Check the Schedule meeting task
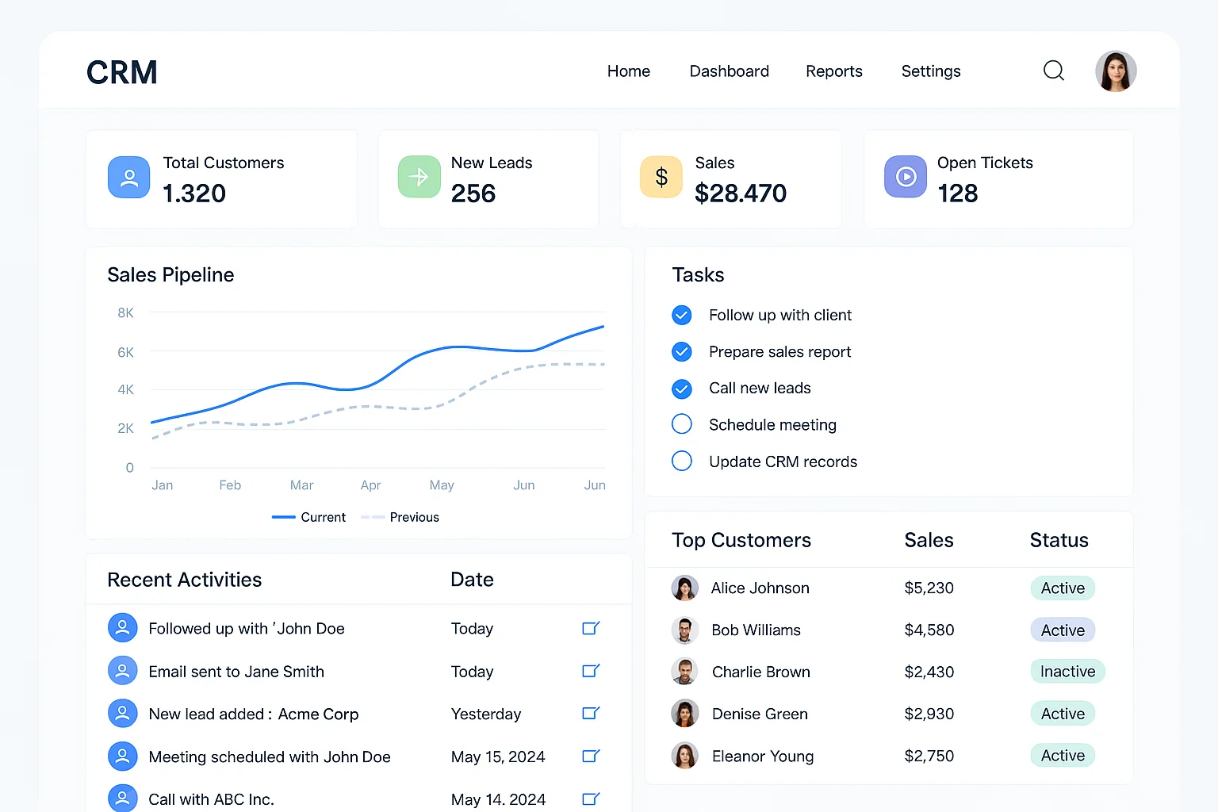Viewport: 1218px width, 812px height. tap(682, 424)
